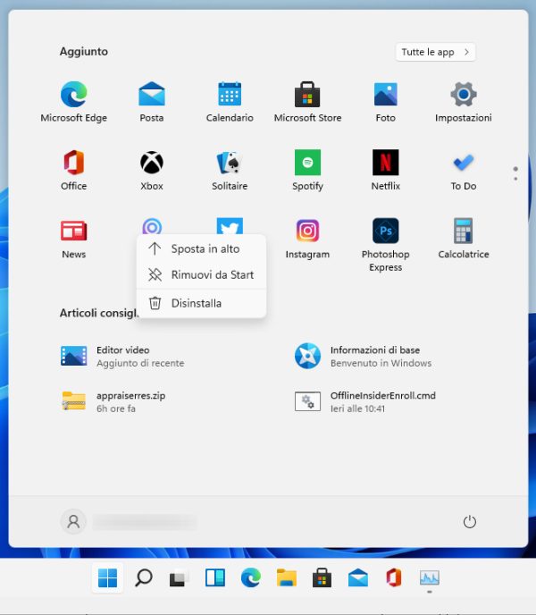
Task: Click the user account avatar
Action: coord(73,522)
